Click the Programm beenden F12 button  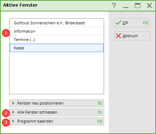tap(57, 121)
